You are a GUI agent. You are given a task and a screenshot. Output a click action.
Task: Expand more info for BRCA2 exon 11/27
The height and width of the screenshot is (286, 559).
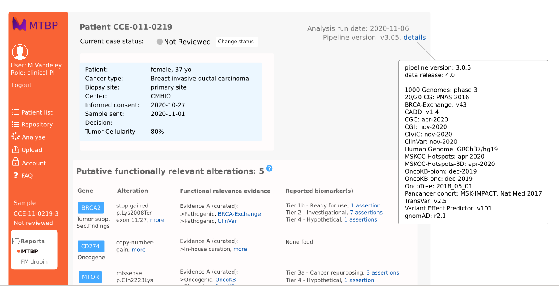point(157,220)
